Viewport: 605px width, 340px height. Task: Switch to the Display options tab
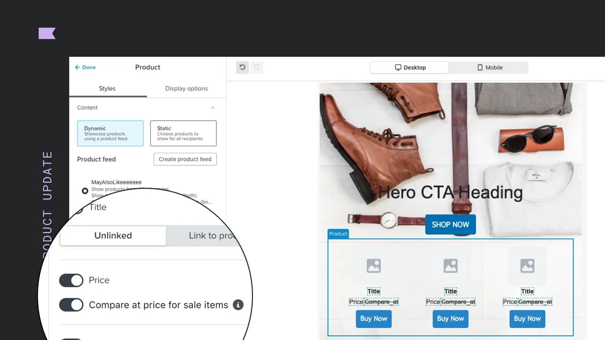click(186, 88)
